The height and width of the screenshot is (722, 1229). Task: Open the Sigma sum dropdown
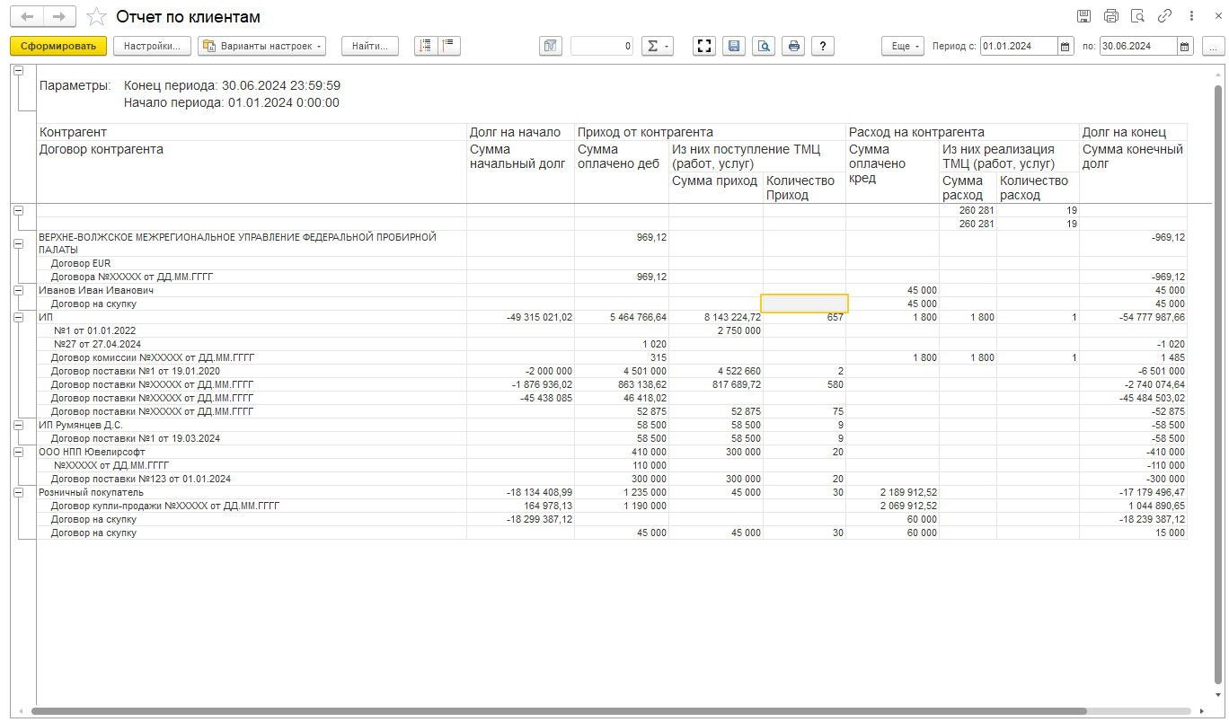point(657,46)
